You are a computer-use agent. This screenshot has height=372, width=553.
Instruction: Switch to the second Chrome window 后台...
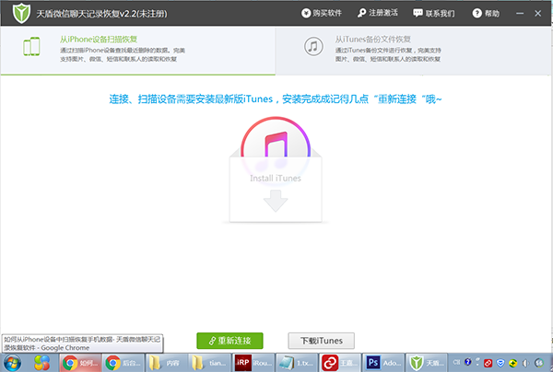[x=124, y=363]
